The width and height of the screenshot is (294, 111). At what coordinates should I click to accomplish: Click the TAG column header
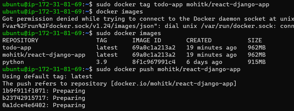102,40
